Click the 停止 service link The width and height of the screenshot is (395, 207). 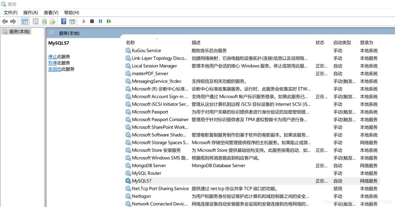click(53, 57)
